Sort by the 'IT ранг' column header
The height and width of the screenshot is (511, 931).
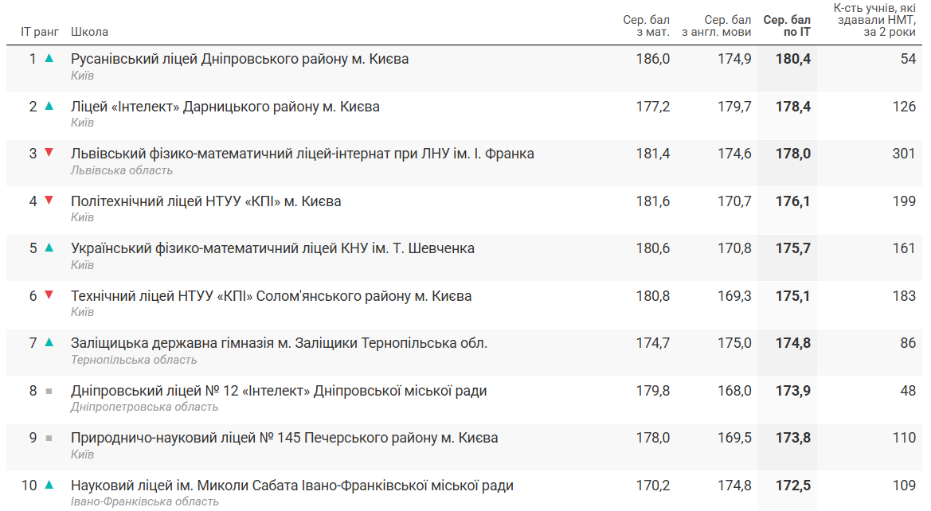click(40, 32)
